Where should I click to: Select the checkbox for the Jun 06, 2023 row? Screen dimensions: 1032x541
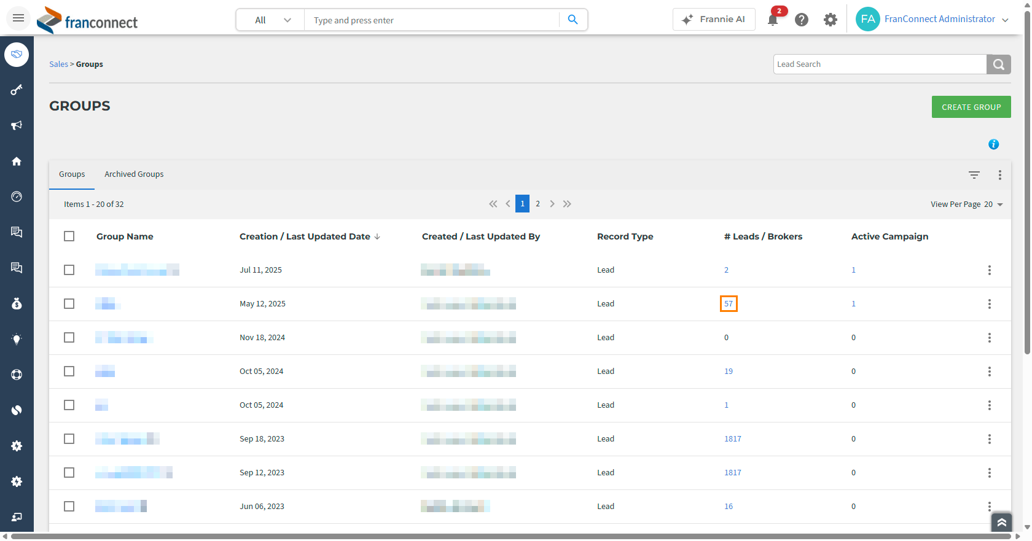point(69,507)
